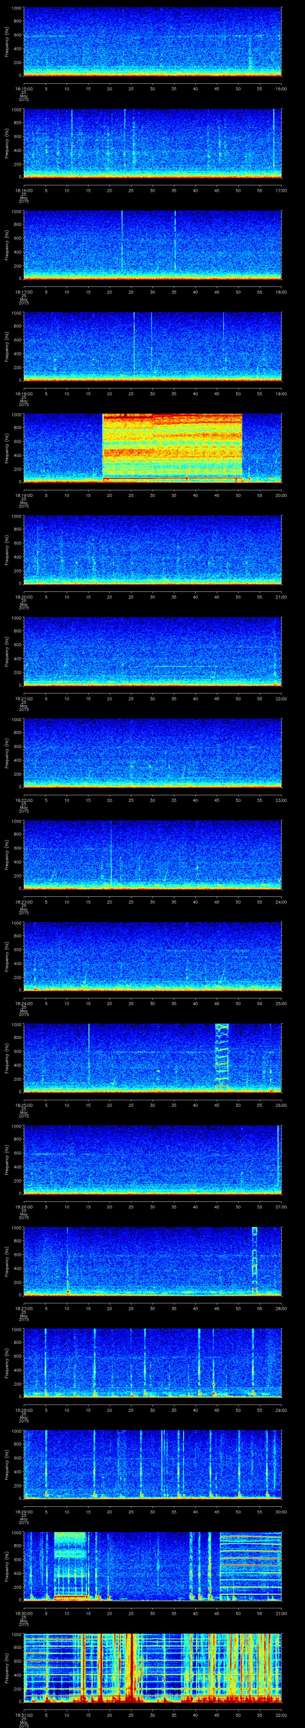This screenshot has width=305, height=1728.
Task: Select the spectrogram panel starting at 18:23:00
Action: (x=153, y=854)
